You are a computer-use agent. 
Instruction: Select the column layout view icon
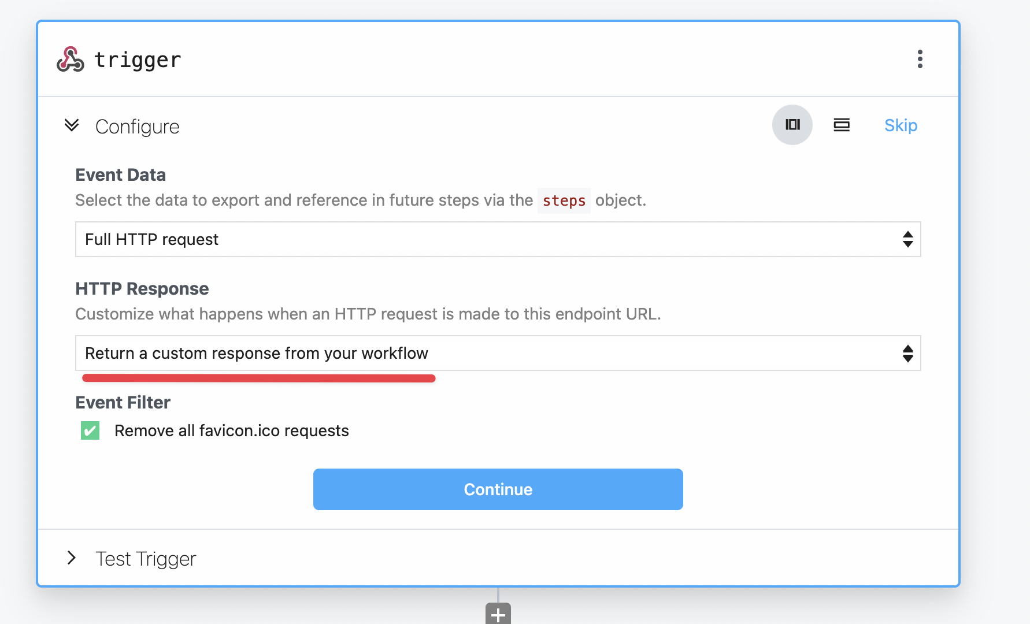pyautogui.click(x=792, y=125)
